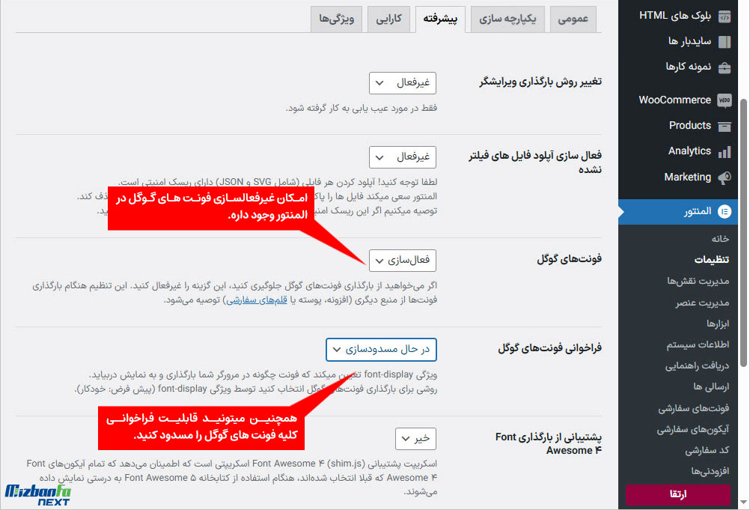Screen dimensions: 750x510
Task: Open افزودنی‌ها submenu link
Action: pos(710,472)
